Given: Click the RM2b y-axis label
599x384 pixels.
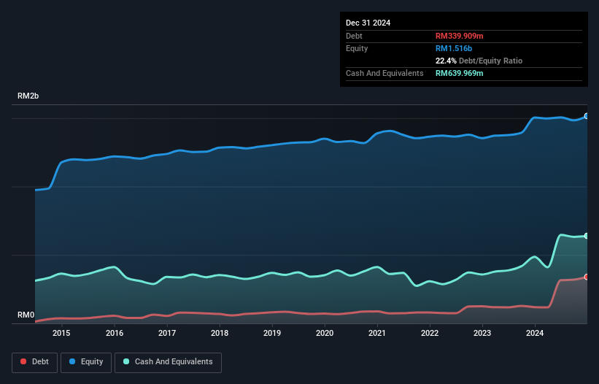Looking at the screenshot, I should coord(28,96).
